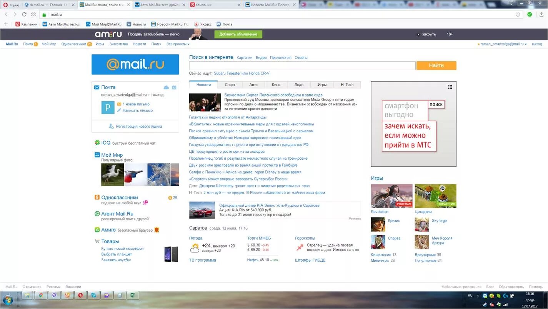
Task: Select the Авто news tab
Action: point(253,85)
